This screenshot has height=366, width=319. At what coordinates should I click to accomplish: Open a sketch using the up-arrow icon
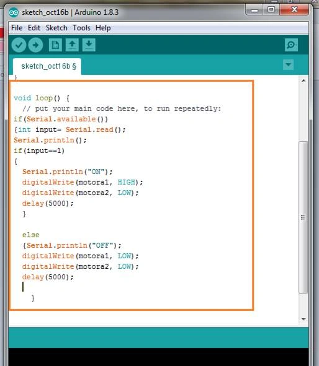[72, 45]
